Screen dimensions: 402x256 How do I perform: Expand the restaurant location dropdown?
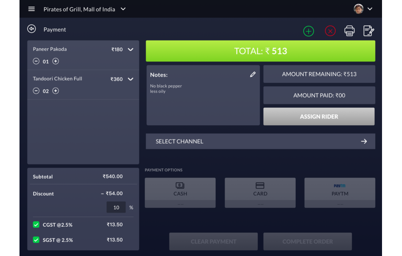coord(123,9)
